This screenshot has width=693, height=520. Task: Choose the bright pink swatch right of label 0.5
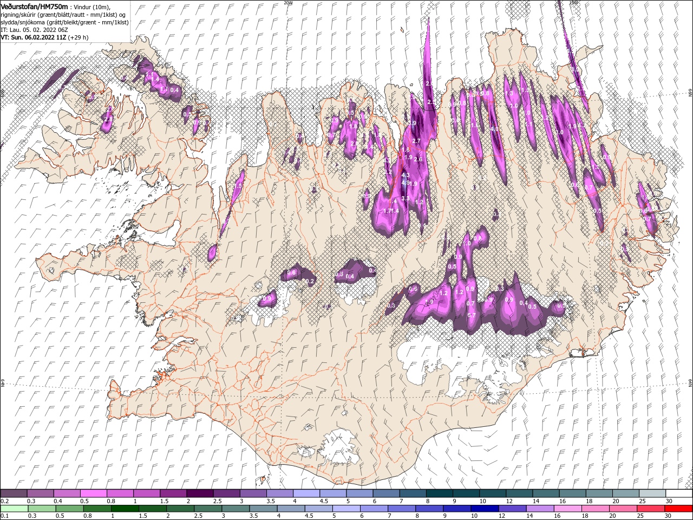(x=93, y=493)
